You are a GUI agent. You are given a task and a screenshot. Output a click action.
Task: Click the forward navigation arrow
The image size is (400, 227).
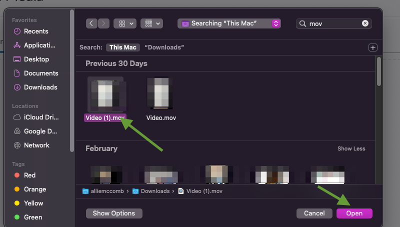coord(104,23)
